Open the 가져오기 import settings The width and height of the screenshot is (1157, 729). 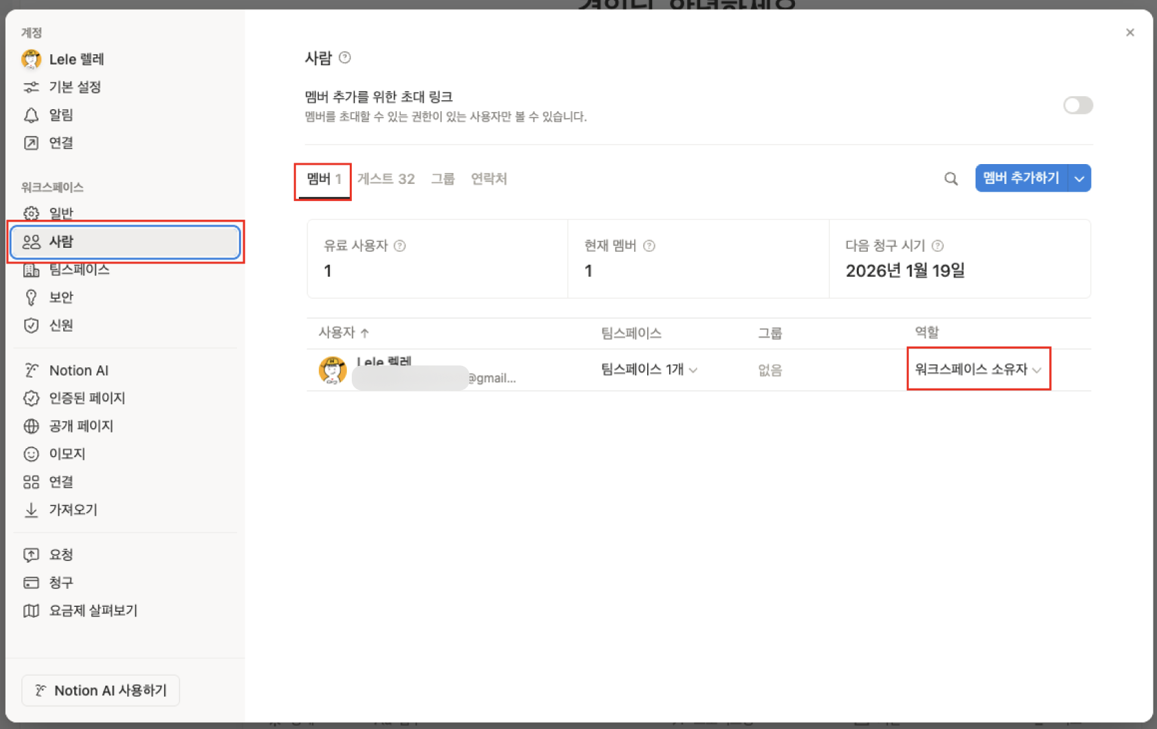point(72,509)
